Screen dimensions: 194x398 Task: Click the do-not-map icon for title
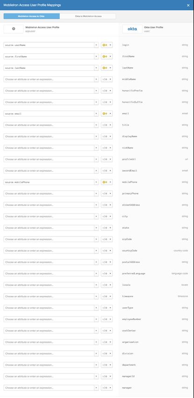pyautogui.click(x=105, y=125)
